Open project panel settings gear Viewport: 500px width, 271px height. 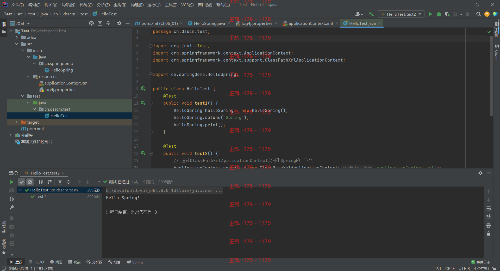click(119, 23)
